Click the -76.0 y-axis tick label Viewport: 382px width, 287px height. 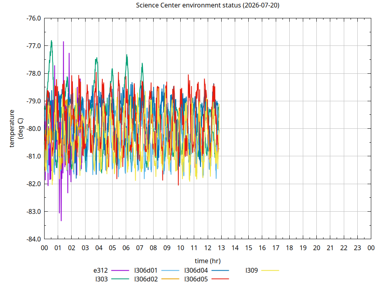[33, 18]
